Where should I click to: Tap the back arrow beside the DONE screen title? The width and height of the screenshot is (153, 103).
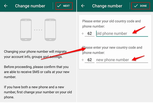pos(83,6)
